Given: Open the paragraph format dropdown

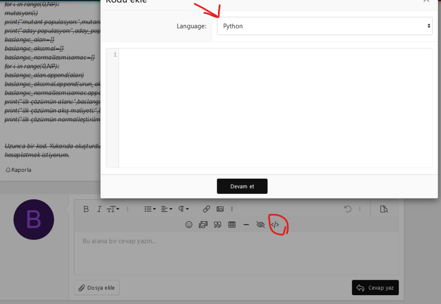Looking at the screenshot, I should [x=183, y=209].
